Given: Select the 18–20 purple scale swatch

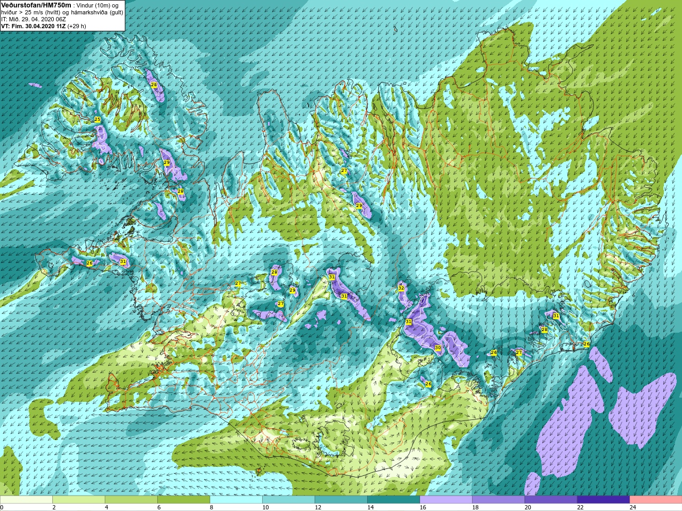Looking at the screenshot, I should [498, 500].
